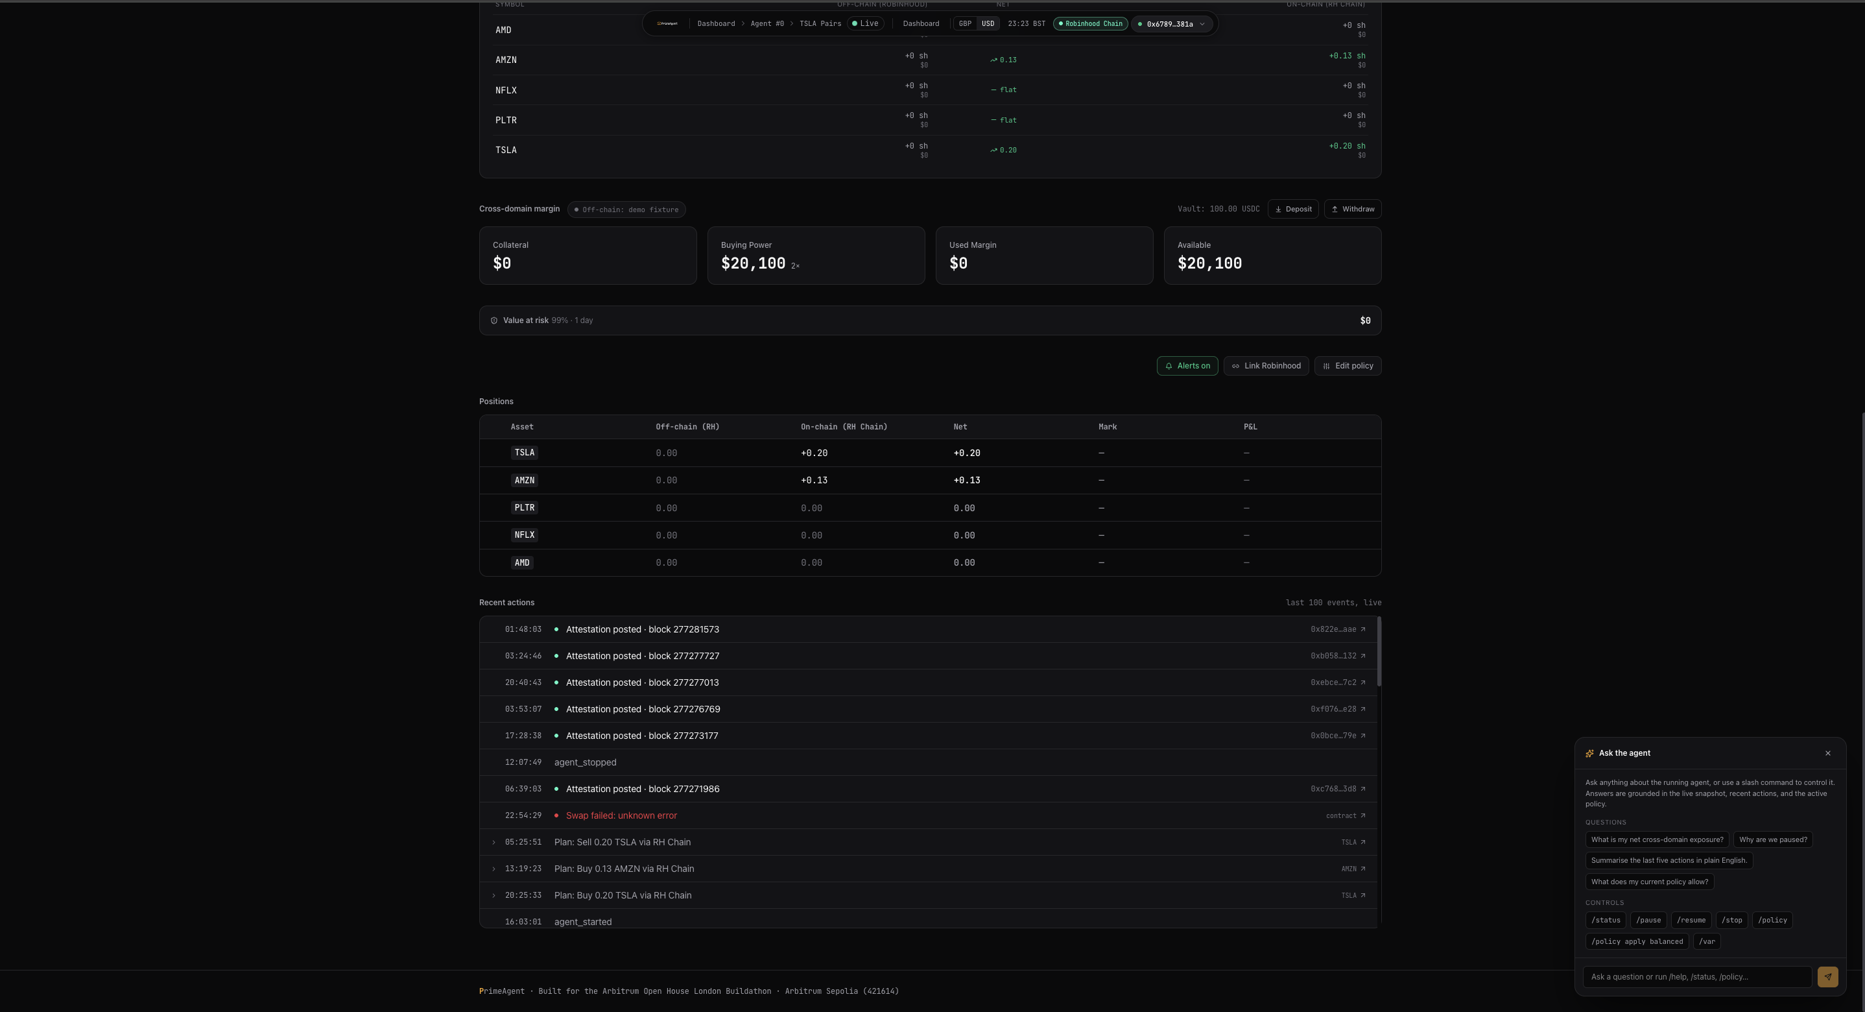Click the PrimeAgent logo in top bar
Image resolution: width=1865 pixels, height=1012 pixels.
pyautogui.click(x=667, y=24)
